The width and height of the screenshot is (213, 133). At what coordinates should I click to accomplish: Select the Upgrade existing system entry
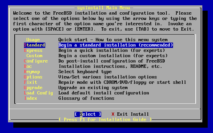pyautogui.click(x=33, y=88)
